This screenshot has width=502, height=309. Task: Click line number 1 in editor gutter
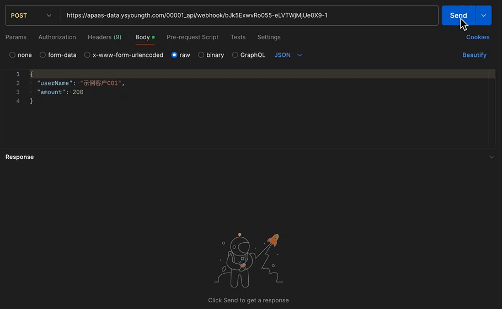pos(18,74)
